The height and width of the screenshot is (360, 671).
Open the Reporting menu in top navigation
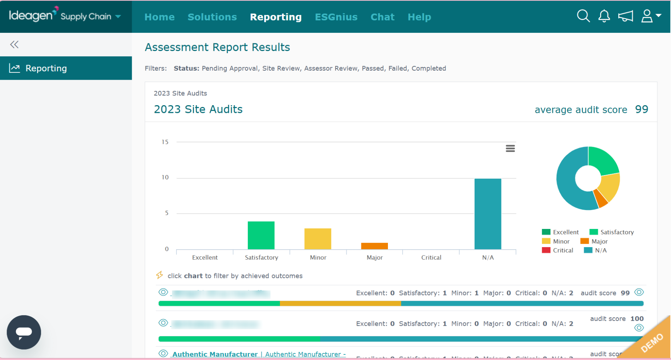(x=276, y=17)
